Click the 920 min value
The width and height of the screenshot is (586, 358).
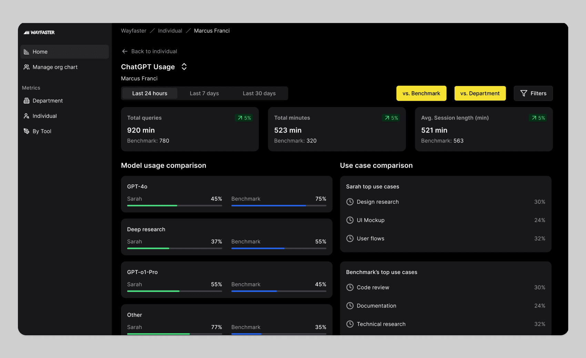(141, 130)
